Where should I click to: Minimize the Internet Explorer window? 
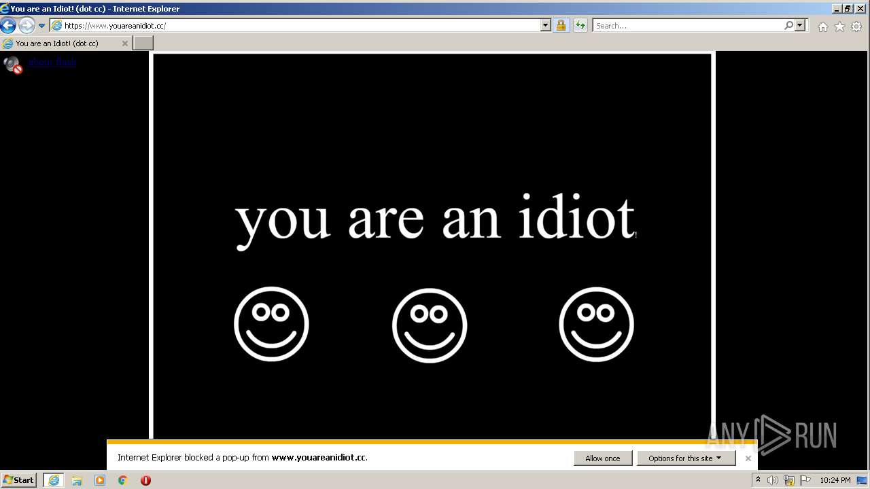click(835, 9)
